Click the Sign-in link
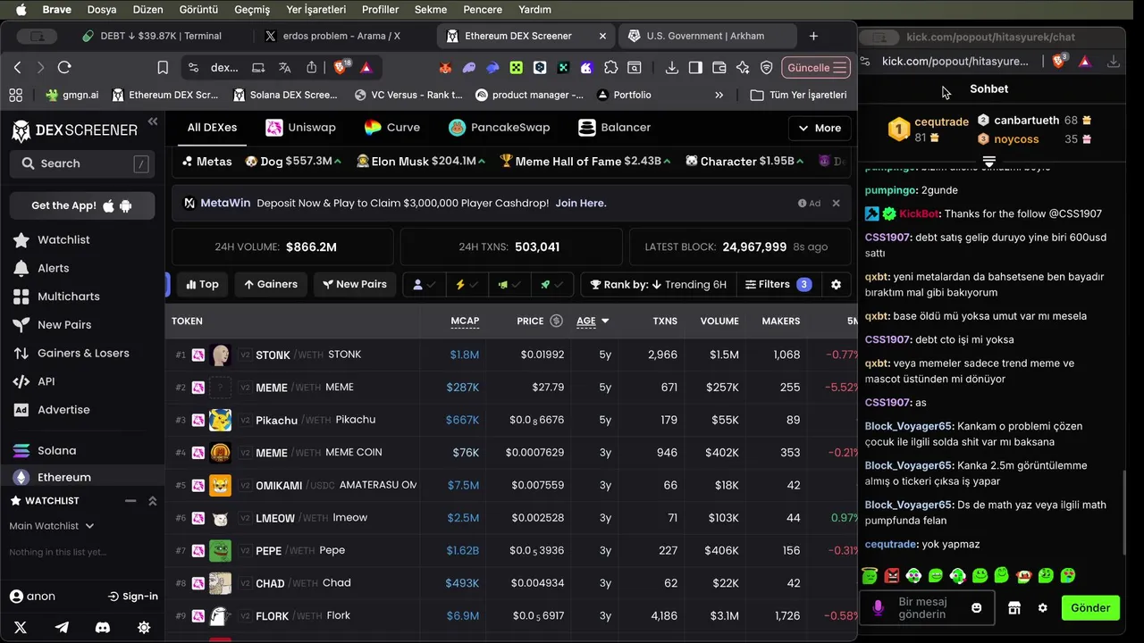 pos(133,597)
